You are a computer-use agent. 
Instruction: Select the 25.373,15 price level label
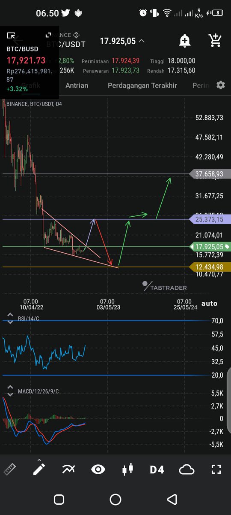[x=210, y=219]
